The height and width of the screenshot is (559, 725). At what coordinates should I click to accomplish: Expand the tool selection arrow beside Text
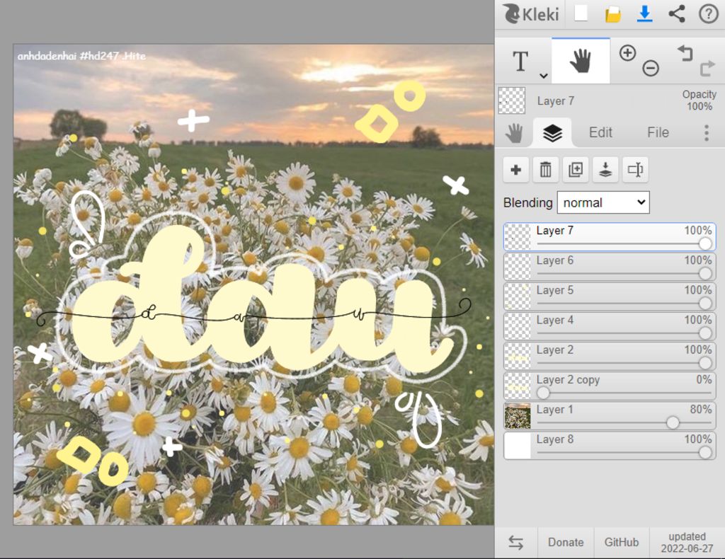point(544,75)
